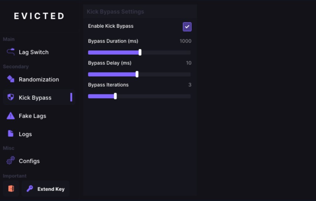Select the Configs menu entry
Screen dimensions: 316x201
[x=29, y=161]
